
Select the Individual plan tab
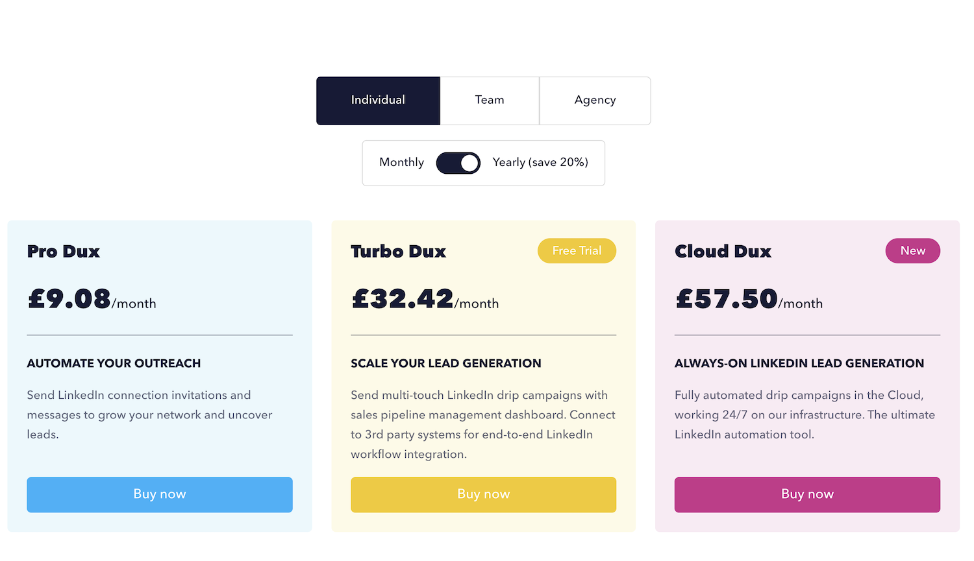378,101
